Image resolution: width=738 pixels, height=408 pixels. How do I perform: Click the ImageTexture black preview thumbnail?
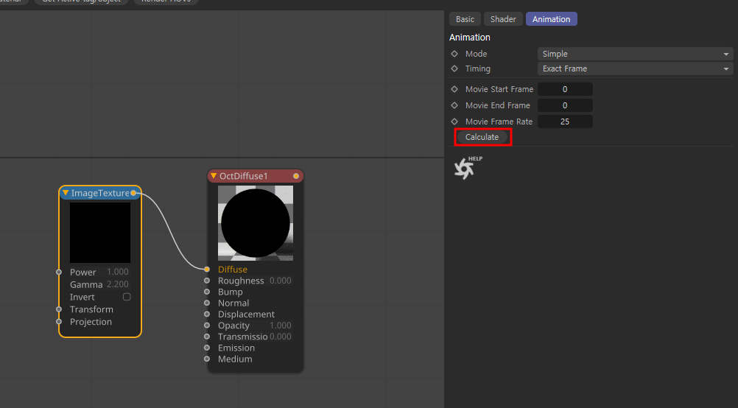click(100, 233)
